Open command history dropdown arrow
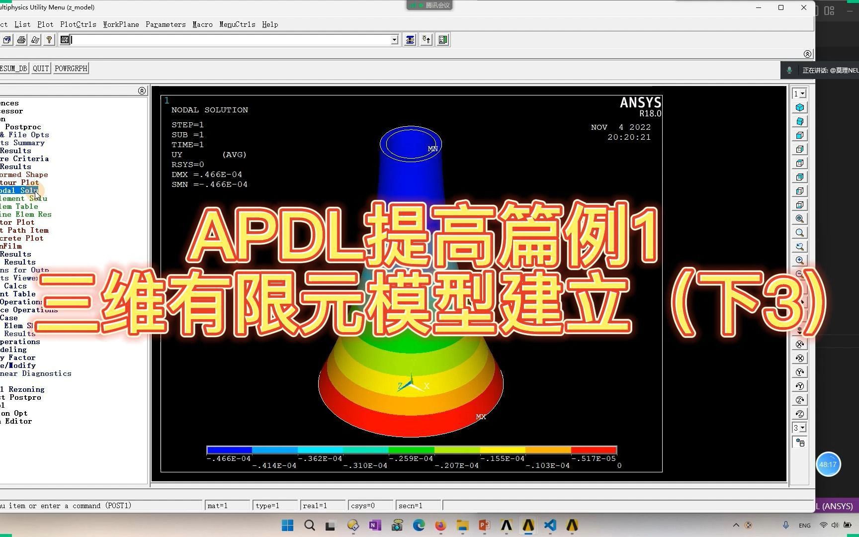859x537 pixels. pyautogui.click(x=395, y=40)
